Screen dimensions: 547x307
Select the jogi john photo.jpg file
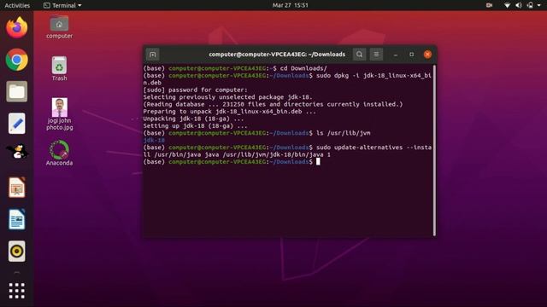(x=59, y=114)
